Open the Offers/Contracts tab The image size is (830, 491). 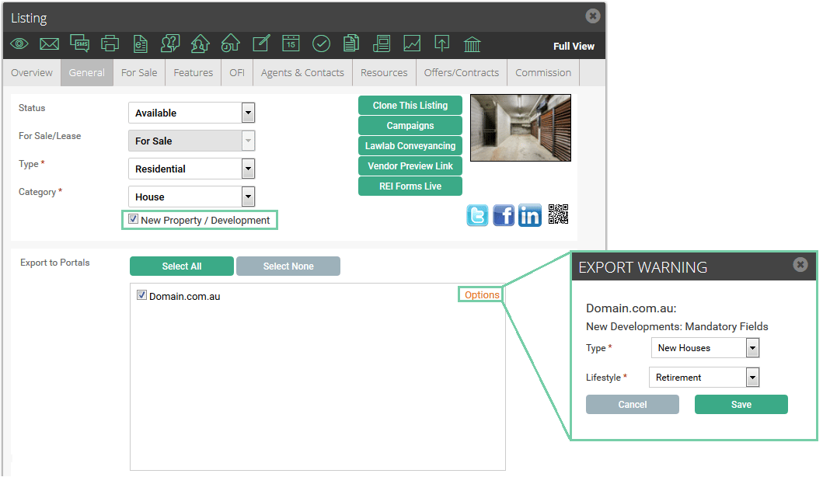click(462, 72)
